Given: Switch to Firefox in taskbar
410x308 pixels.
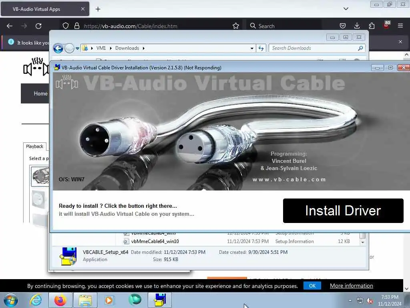Looking at the screenshot, I should 60,300.
